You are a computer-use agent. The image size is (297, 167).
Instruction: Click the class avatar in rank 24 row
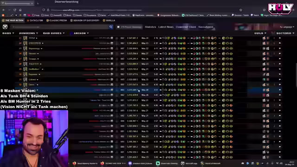pos(25,43)
